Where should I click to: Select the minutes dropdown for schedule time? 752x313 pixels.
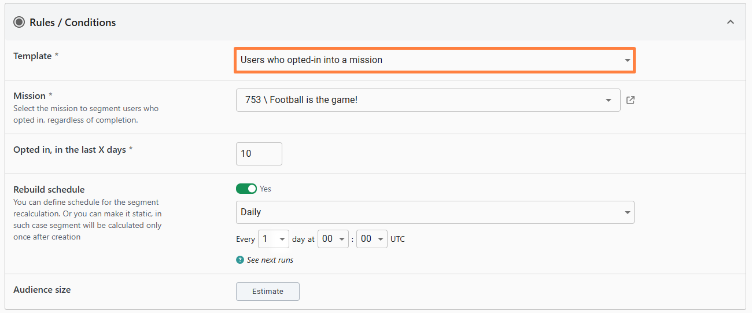pos(372,239)
